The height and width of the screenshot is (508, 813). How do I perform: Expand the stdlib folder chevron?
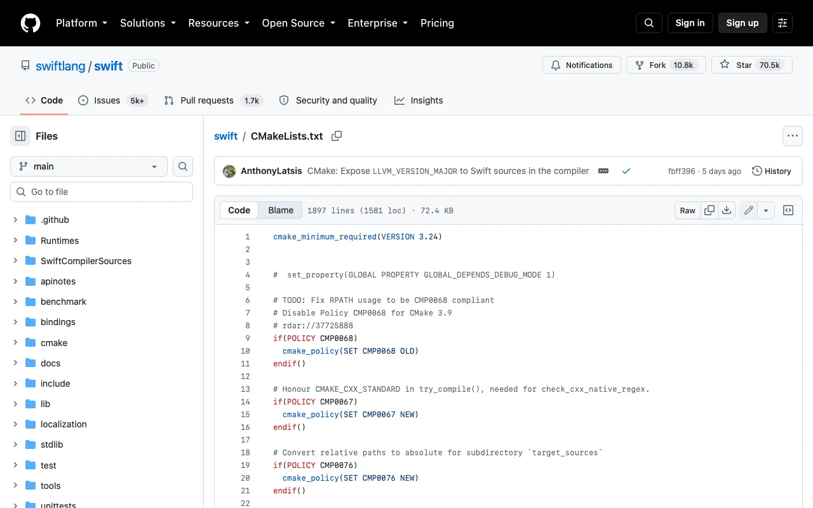click(x=15, y=444)
